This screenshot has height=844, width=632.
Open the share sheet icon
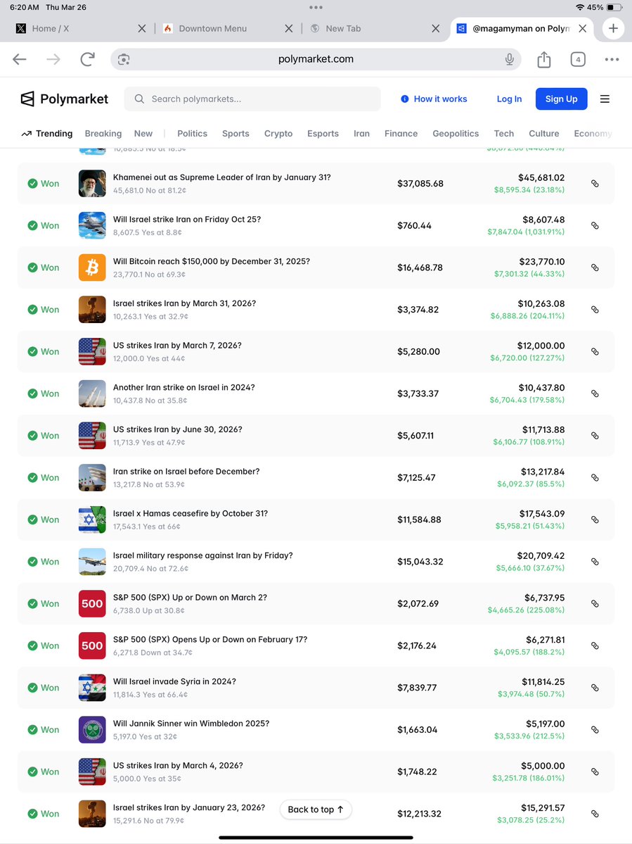(544, 59)
